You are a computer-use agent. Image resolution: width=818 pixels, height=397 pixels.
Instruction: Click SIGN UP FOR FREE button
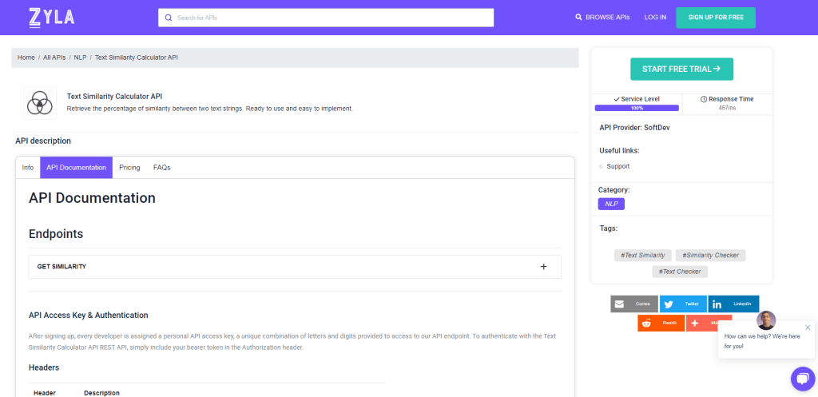click(716, 18)
